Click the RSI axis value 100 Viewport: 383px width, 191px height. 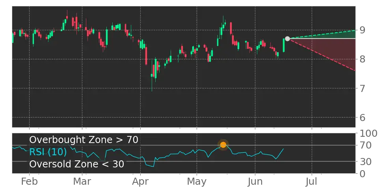(x=368, y=134)
